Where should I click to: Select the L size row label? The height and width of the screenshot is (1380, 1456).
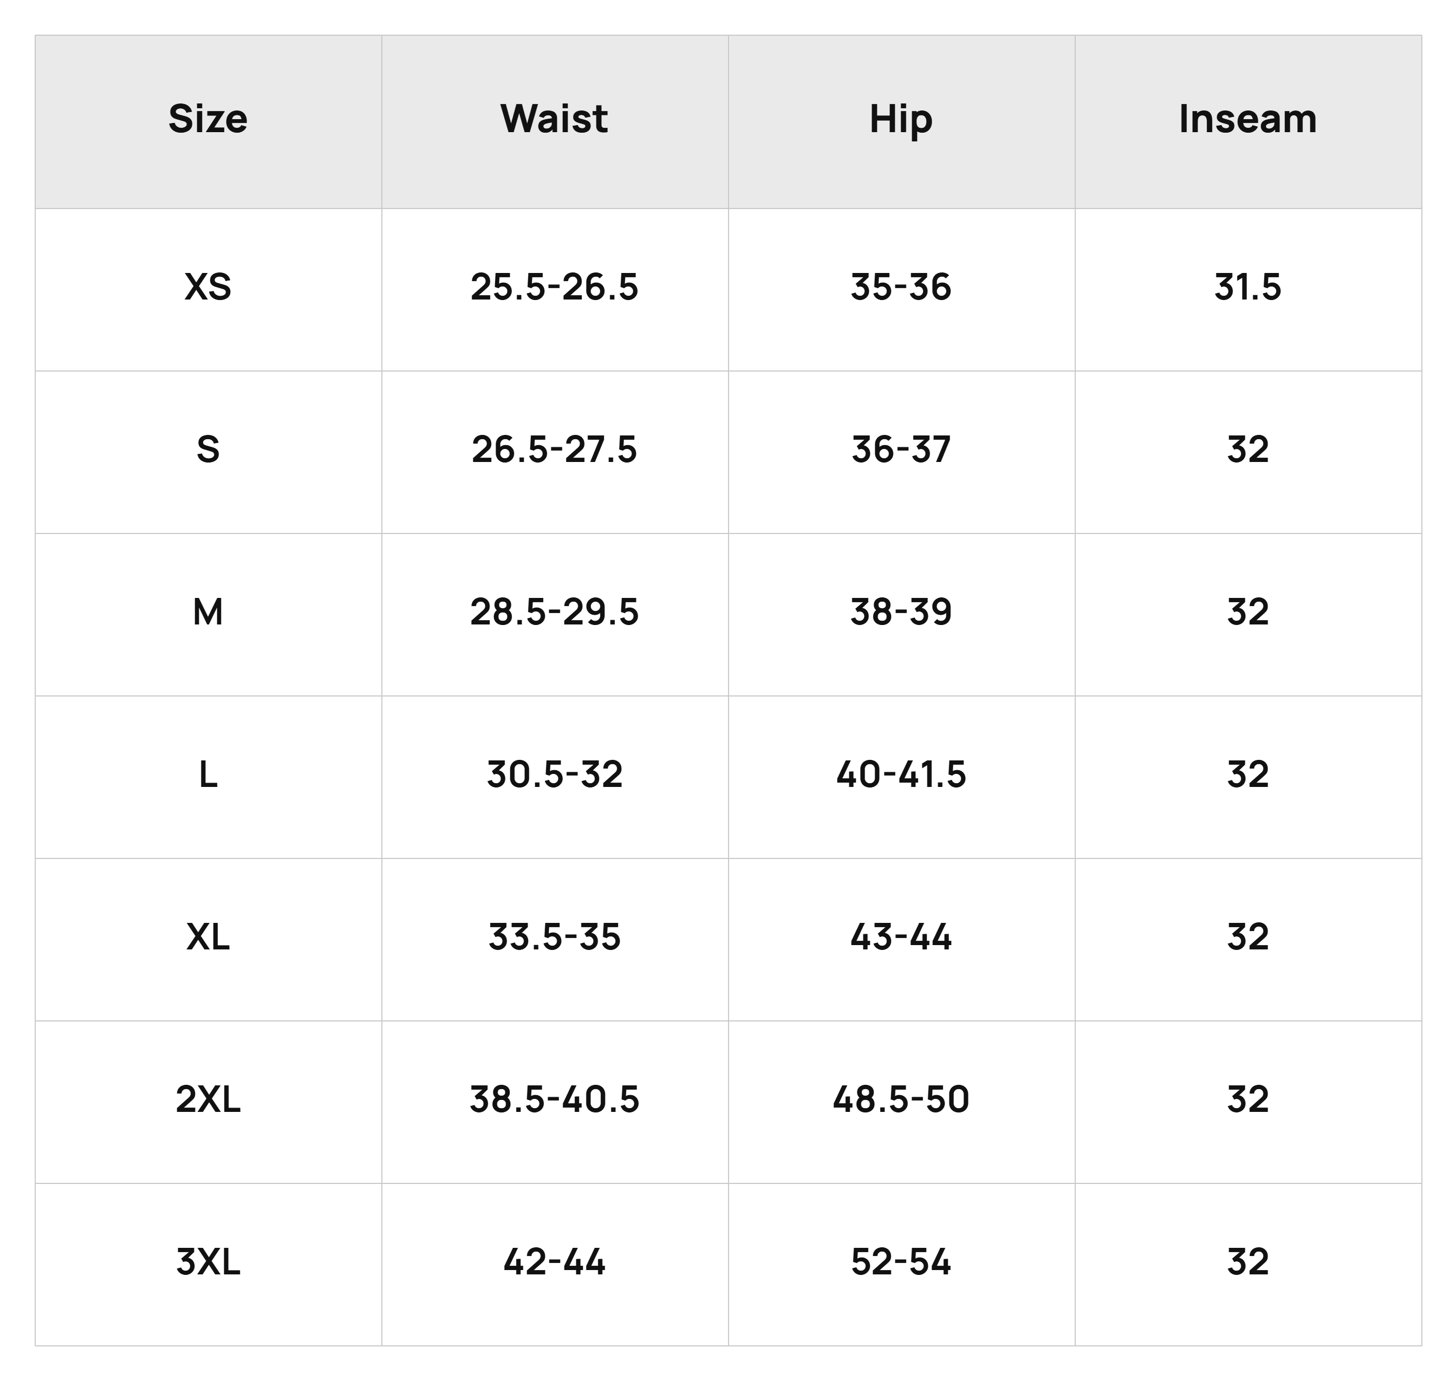tap(207, 774)
